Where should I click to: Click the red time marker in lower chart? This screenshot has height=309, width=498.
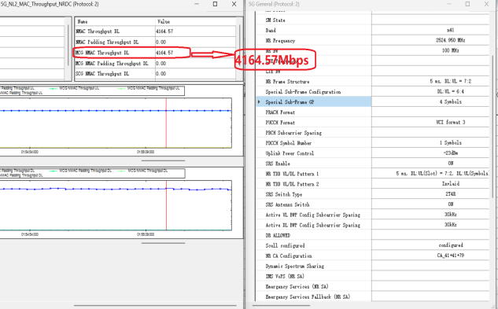click(166, 205)
